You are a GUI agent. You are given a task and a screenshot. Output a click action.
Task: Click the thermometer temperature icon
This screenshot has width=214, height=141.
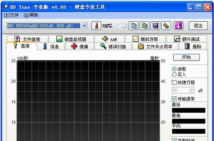point(96,26)
